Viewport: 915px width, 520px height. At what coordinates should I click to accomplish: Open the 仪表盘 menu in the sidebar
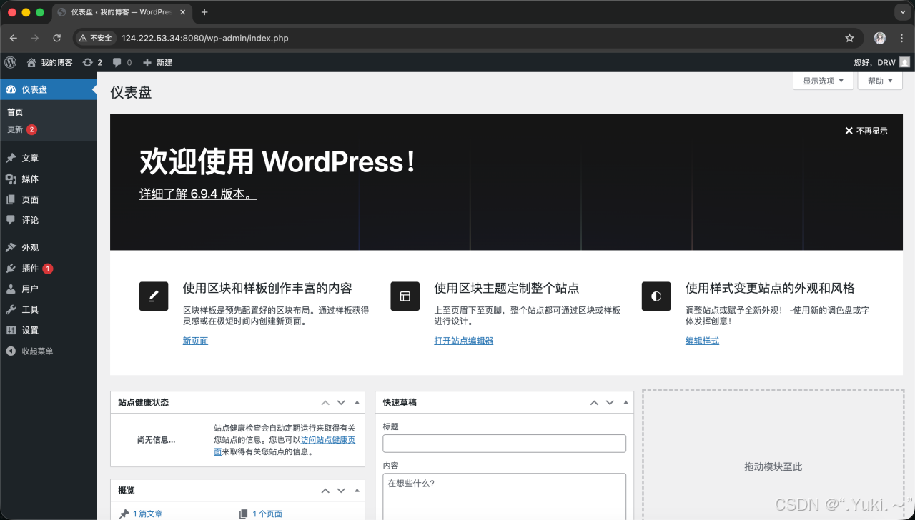click(49, 89)
